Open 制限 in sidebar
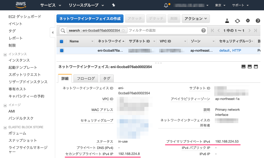The height and width of the screenshot is (158, 264). coord(12,45)
